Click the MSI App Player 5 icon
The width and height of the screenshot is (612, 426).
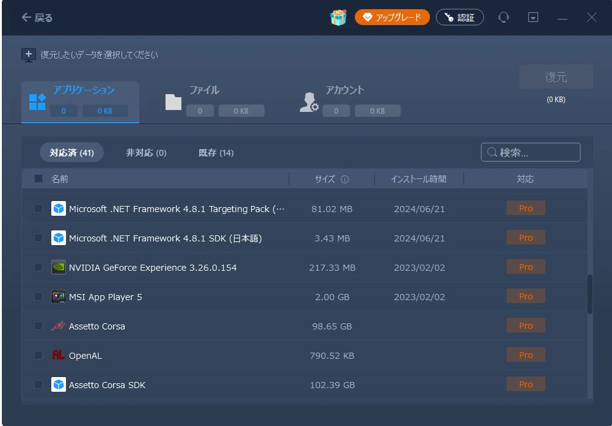(x=59, y=297)
